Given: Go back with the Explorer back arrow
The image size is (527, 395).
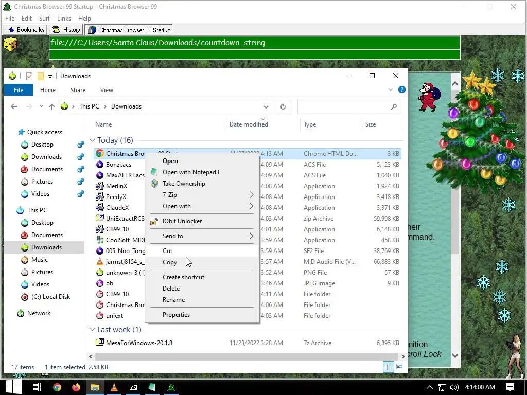Looking at the screenshot, I should tap(14, 106).
